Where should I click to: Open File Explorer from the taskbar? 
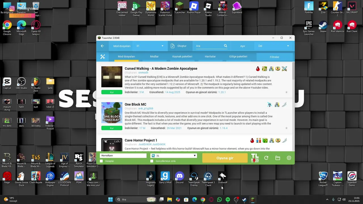[170, 199]
